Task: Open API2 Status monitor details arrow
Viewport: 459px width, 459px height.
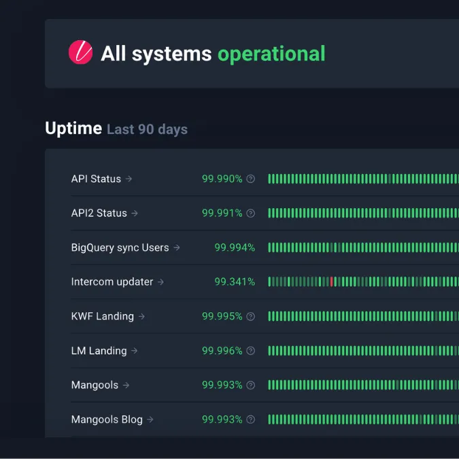Action: (x=135, y=213)
